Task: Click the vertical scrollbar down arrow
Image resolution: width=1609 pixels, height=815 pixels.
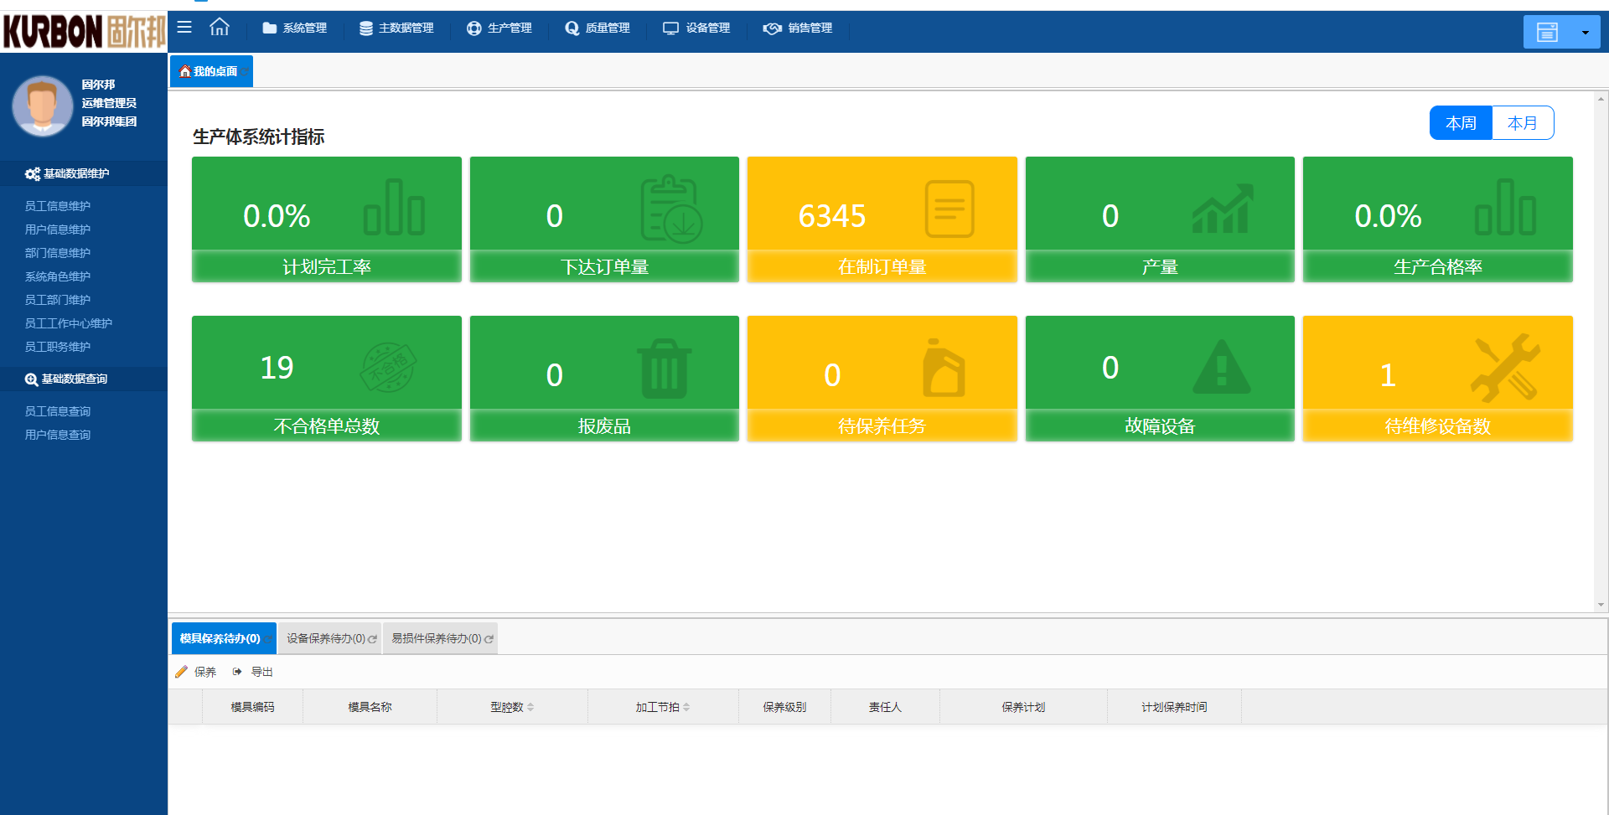Action: click(1601, 605)
